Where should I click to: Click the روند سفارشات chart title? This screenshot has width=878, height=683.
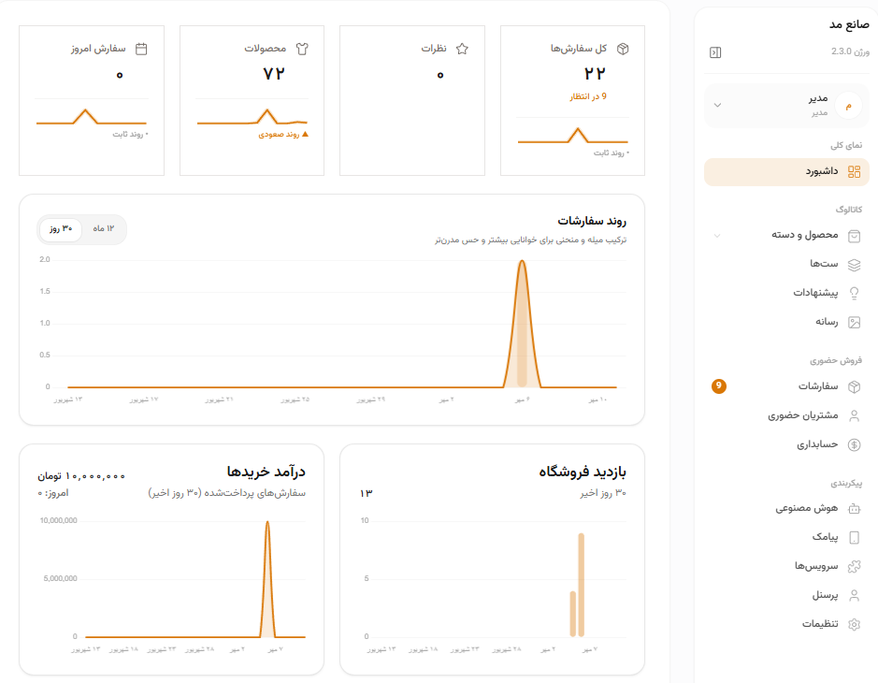point(592,222)
